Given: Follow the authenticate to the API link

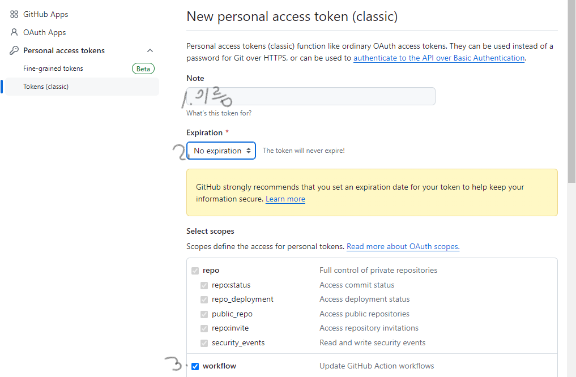Looking at the screenshot, I should click(x=439, y=58).
